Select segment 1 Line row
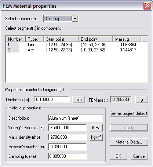This screenshot has height=167, width=153. [x=77, y=45]
